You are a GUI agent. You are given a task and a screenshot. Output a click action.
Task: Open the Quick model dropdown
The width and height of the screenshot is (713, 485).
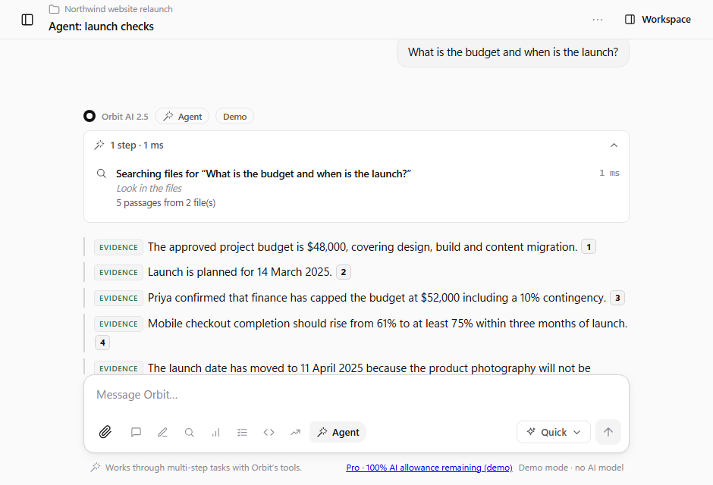tap(554, 432)
